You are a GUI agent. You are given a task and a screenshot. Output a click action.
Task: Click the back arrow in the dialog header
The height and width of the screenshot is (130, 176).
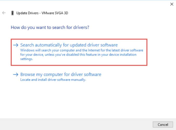4,13
